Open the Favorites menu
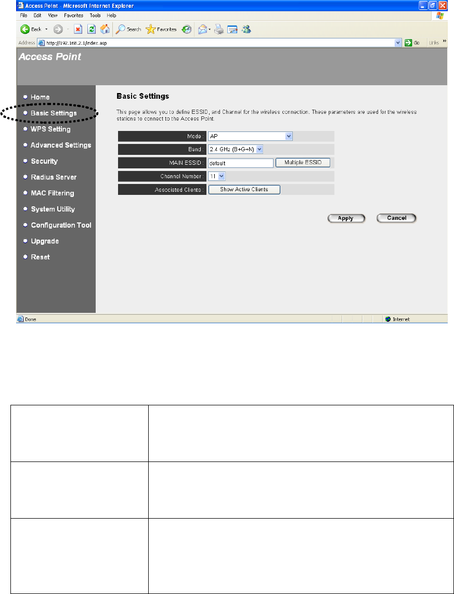The image size is (454, 594). [73, 16]
